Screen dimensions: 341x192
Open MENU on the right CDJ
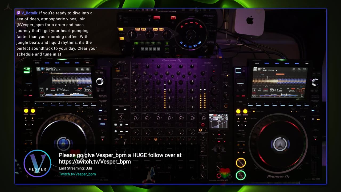(307, 63)
